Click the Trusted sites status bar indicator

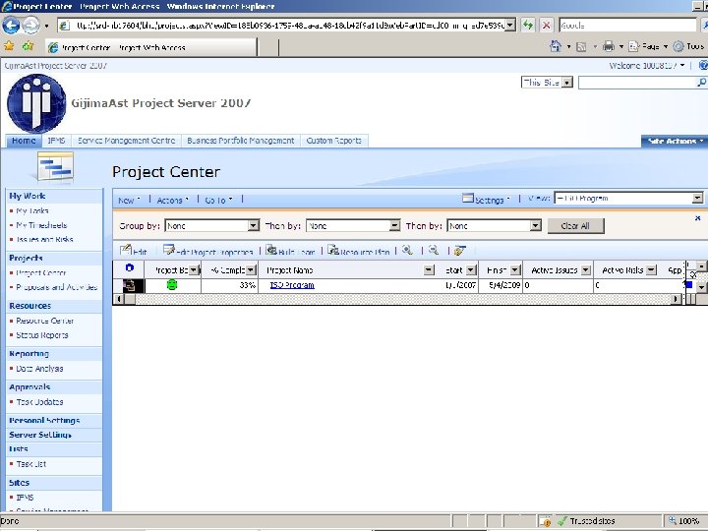pos(587,521)
